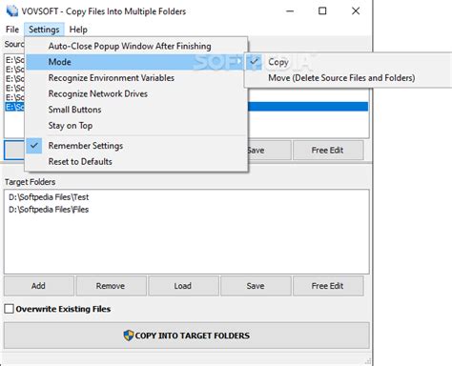Add a target folder
The height and width of the screenshot is (366, 452).
[x=39, y=286]
